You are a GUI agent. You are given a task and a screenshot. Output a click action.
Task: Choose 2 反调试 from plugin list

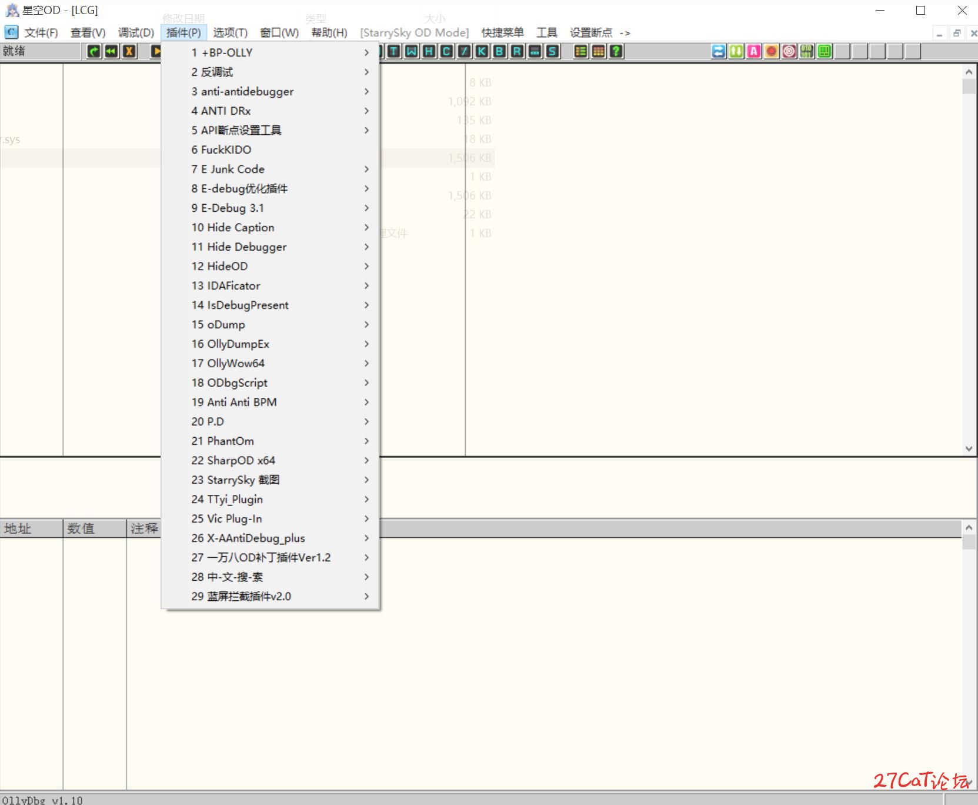click(271, 72)
